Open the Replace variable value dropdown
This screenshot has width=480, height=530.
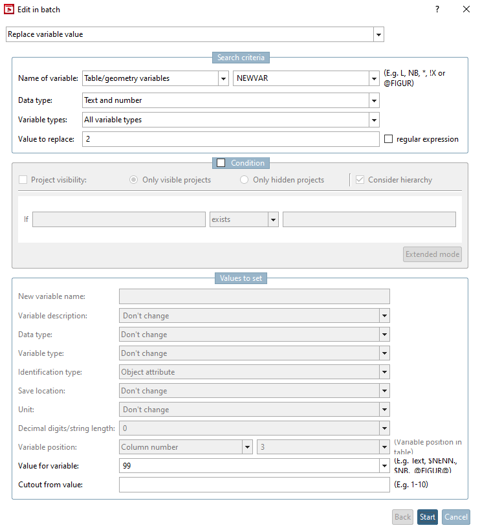click(378, 34)
